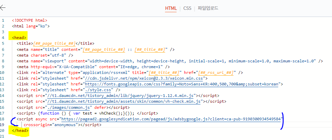Click line number 20 in the gutter
Image resolution: width=332 pixels, height=140 pixels.
point(2,131)
